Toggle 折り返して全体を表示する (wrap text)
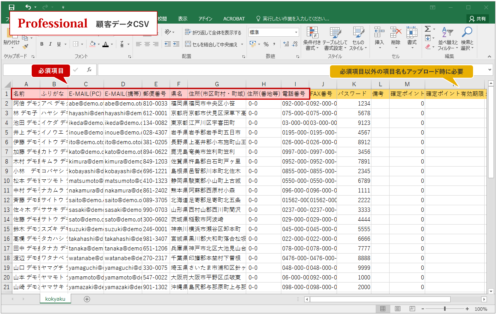497x315 pixels. point(213,32)
